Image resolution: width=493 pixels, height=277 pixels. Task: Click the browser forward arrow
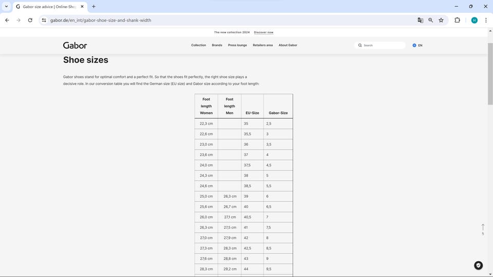click(18, 20)
